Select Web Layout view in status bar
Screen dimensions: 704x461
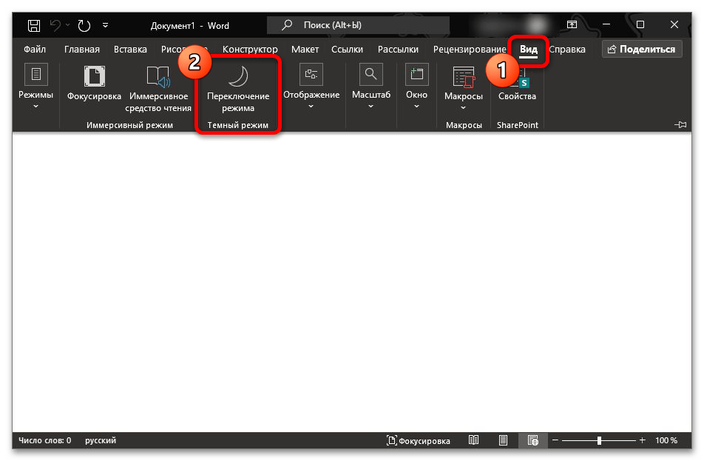click(x=532, y=440)
